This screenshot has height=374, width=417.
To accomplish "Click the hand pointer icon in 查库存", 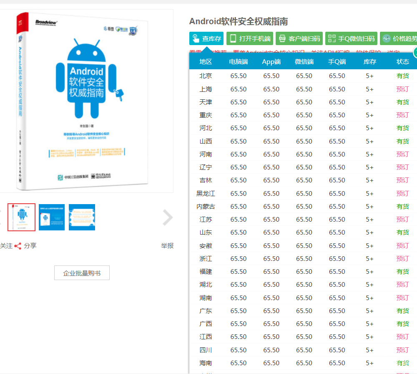I will pyautogui.click(x=196, y=38).
